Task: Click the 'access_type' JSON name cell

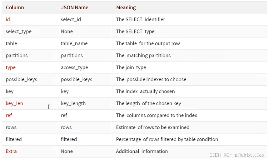Action: pos(75,68)
